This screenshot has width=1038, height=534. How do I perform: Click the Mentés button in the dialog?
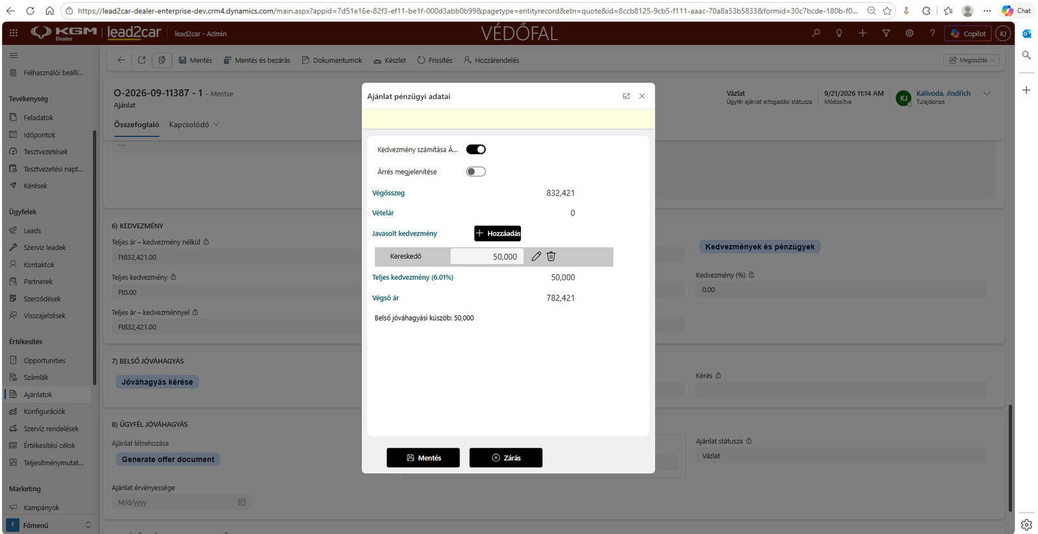(423, 457)
